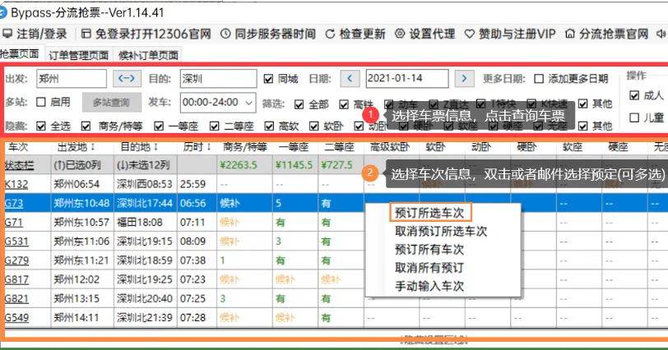Choose 预订所选车次 from the context menu
This screenshot has width=668, height=350.
(x=430, y=213)
